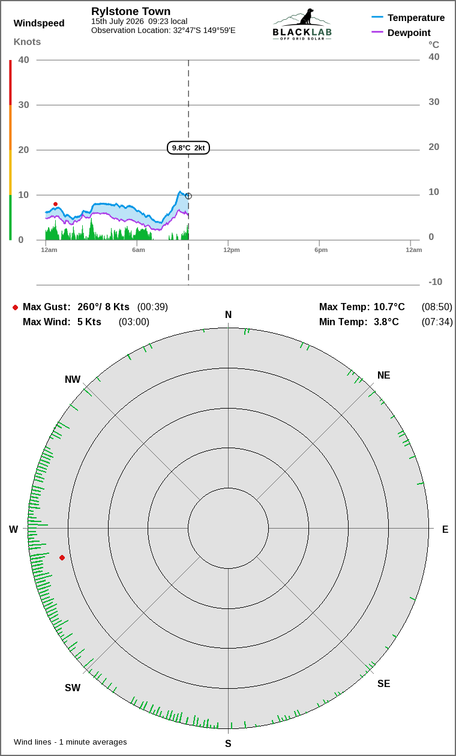Screen dimensions: 456x756
Task: Click the NW compass label
Action: tap(73, 380)
